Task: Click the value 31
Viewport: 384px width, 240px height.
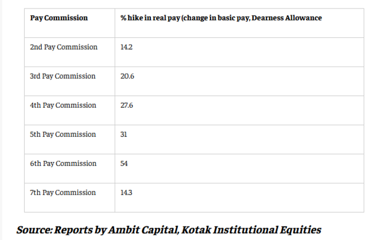Action: [x=124, y=134]
